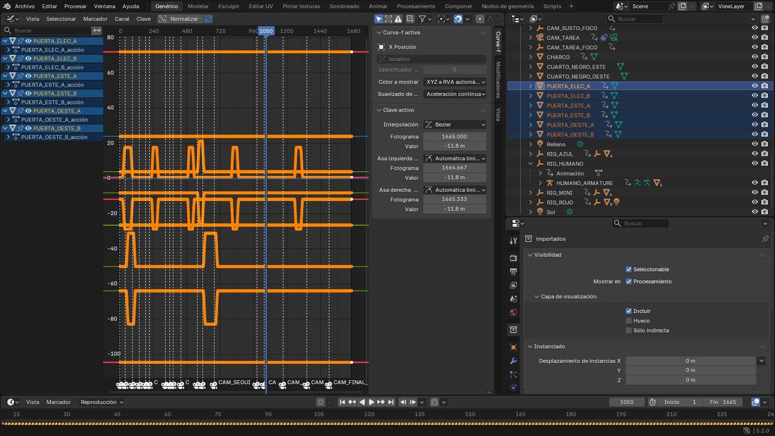Click the Valor field under Clave activo Fotograma

point(454,146)
